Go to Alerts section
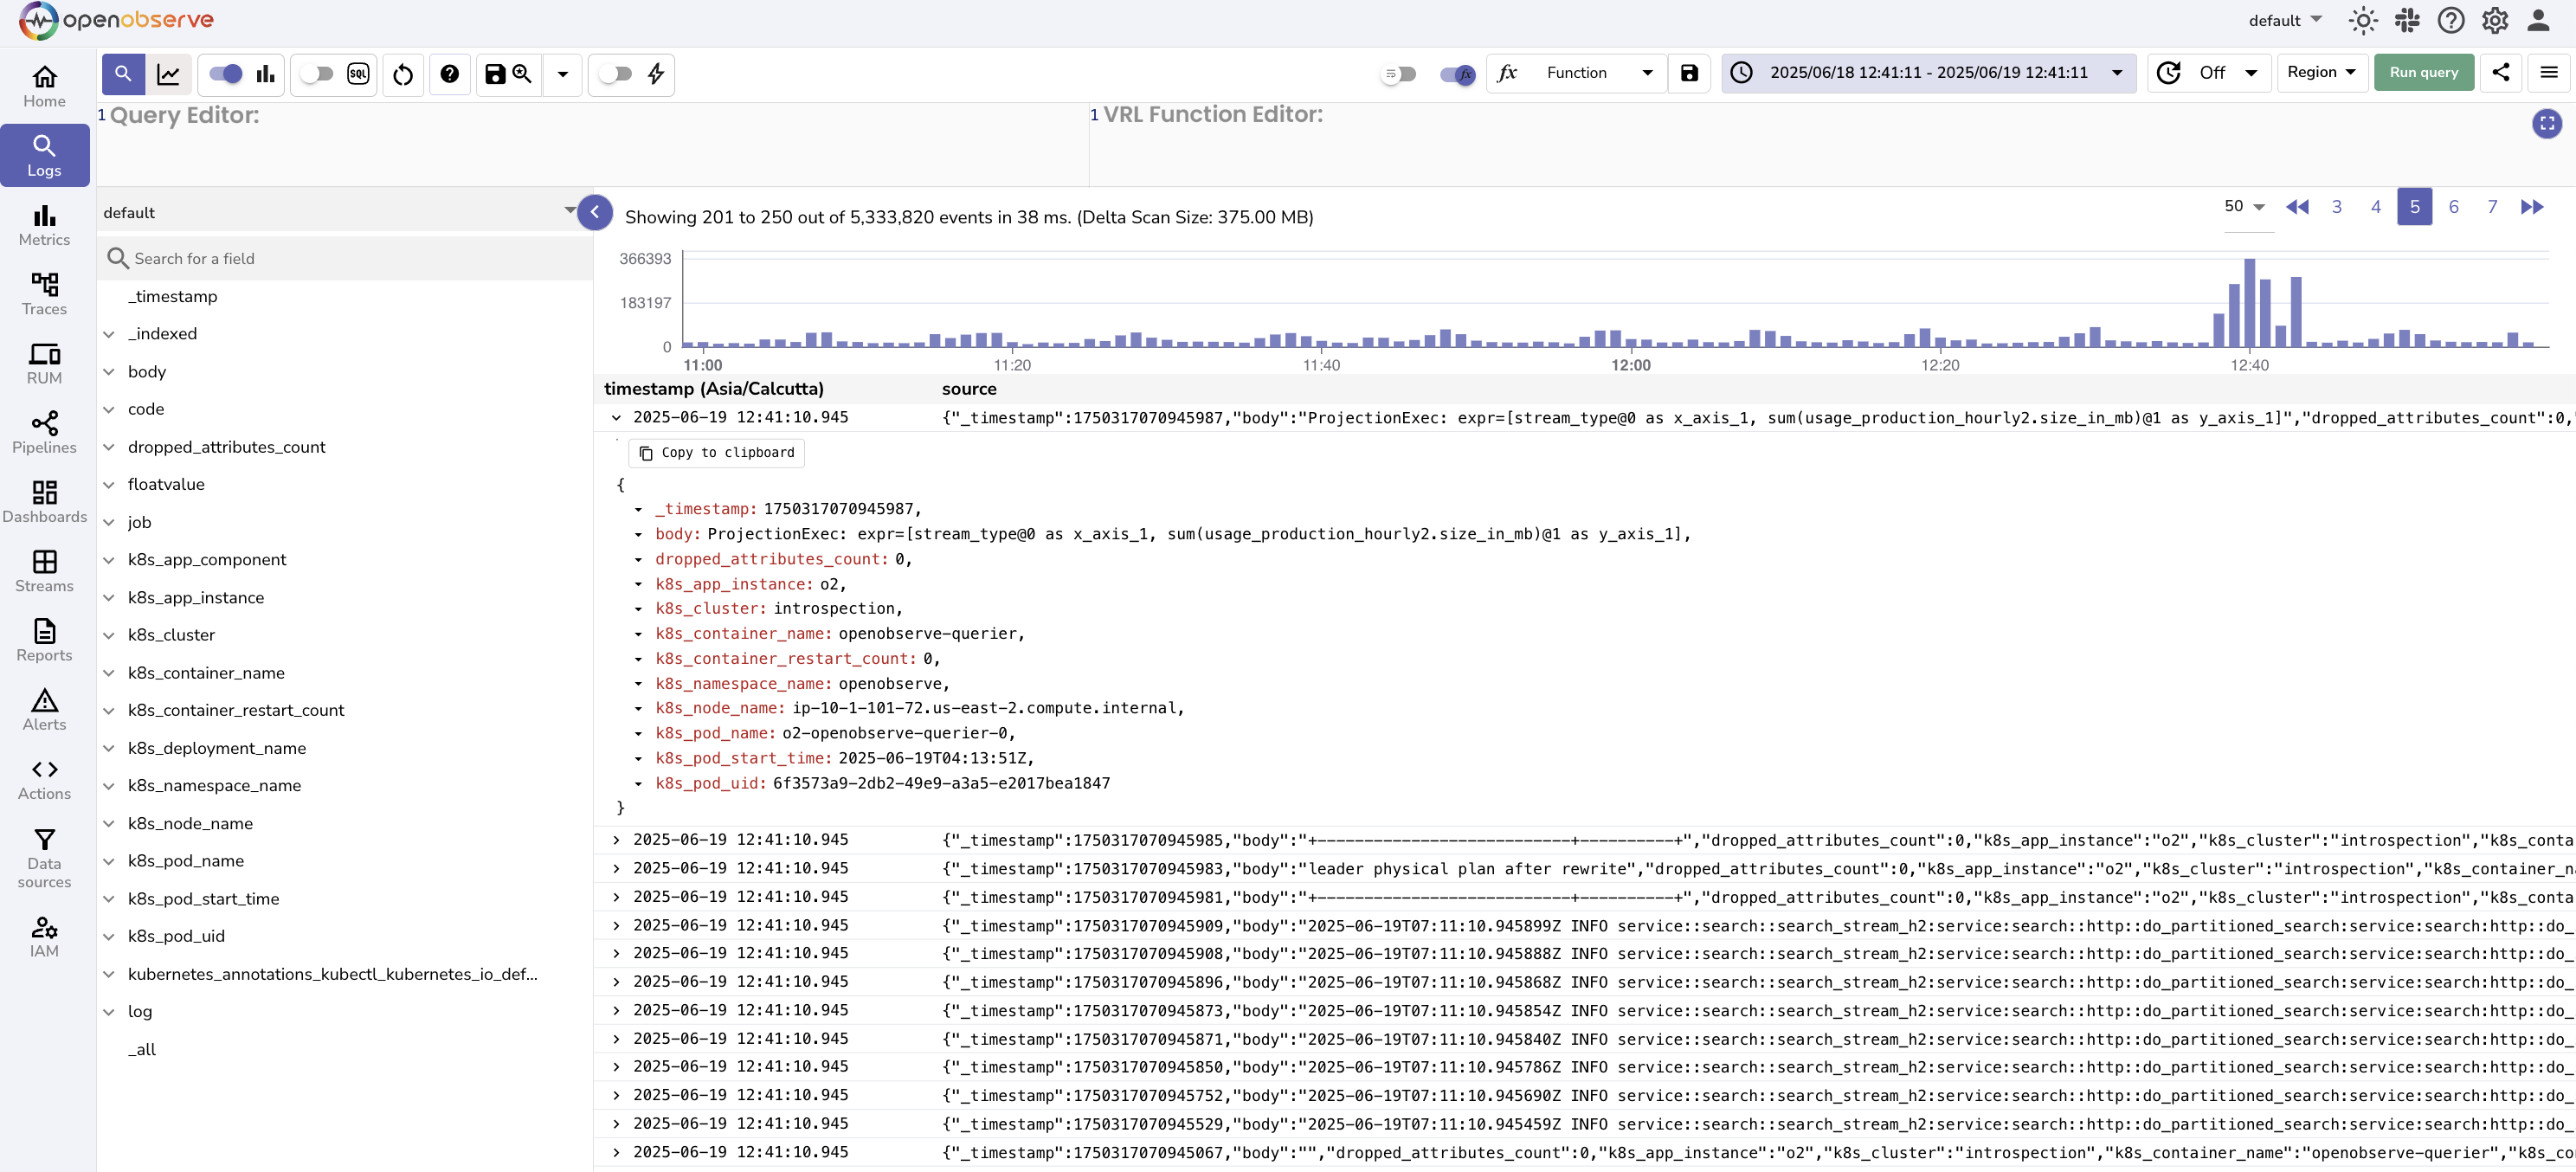 pyautogui.click(x=44, y=709)
